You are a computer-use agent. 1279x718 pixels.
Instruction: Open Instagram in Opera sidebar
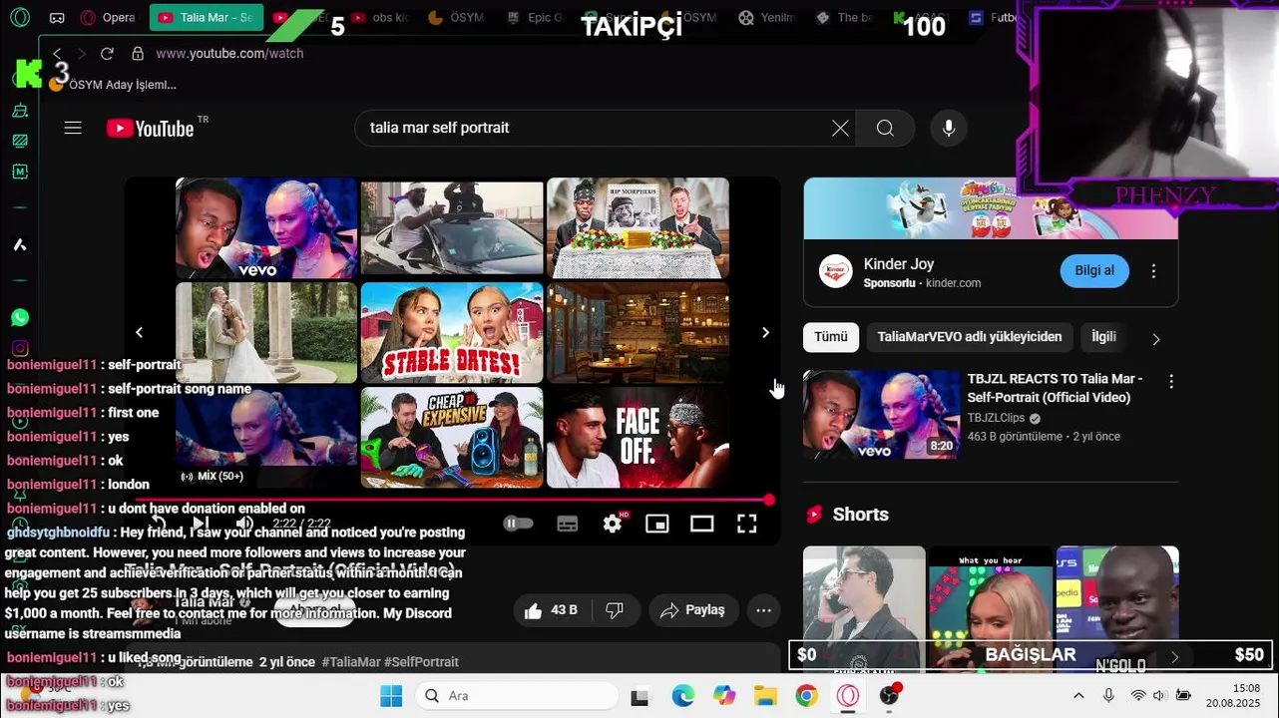[x=20, y=348]
